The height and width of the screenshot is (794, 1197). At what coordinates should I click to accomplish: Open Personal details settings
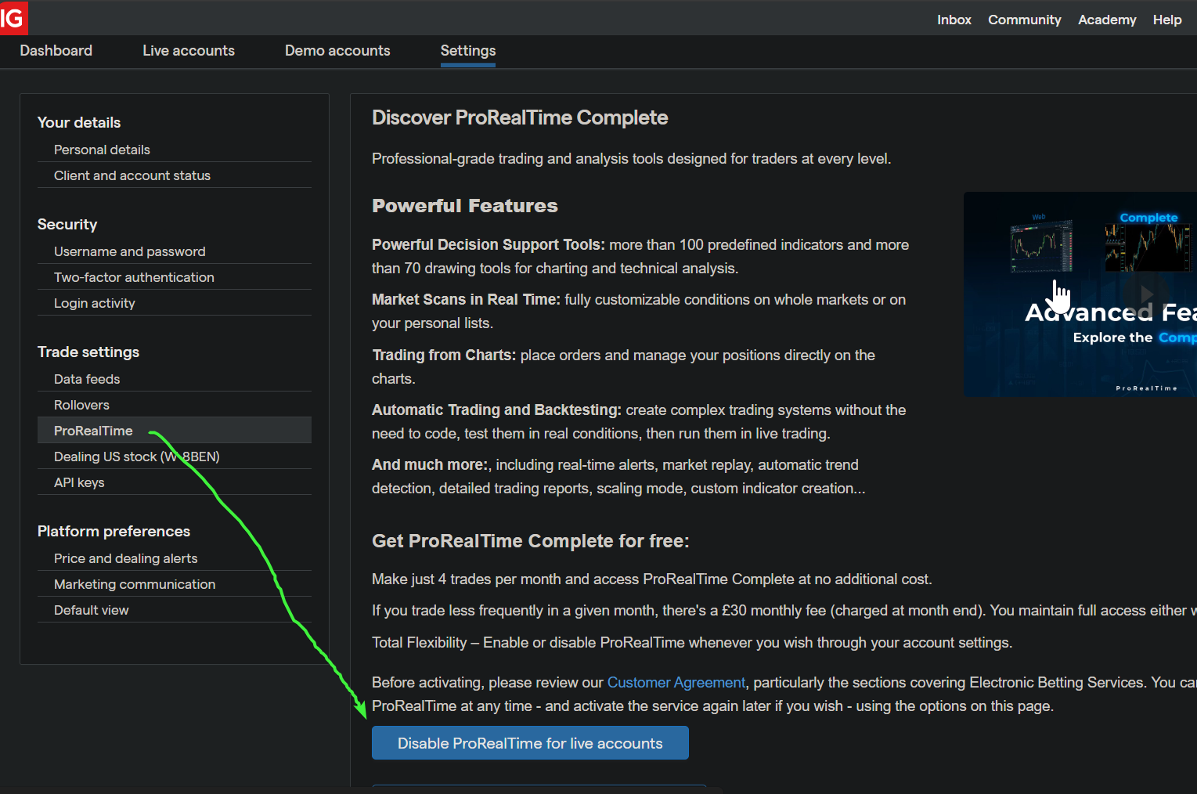click(175, 150)
